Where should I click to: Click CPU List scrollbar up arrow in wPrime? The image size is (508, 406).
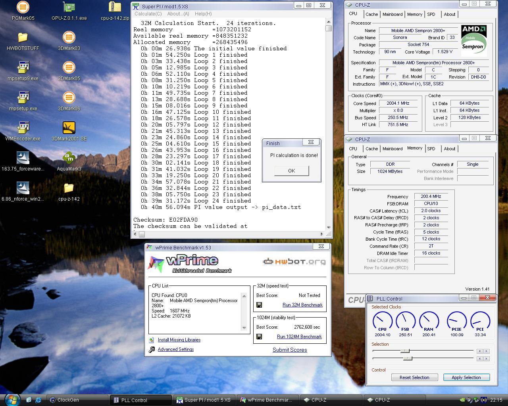pos(244,296)
